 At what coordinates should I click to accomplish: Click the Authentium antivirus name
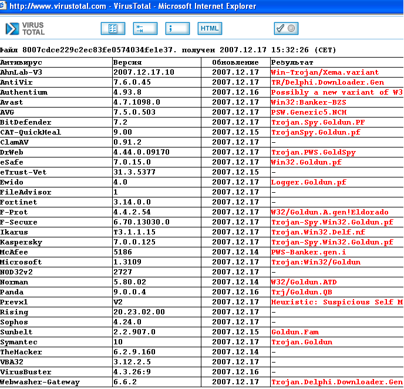click(23, 92)
